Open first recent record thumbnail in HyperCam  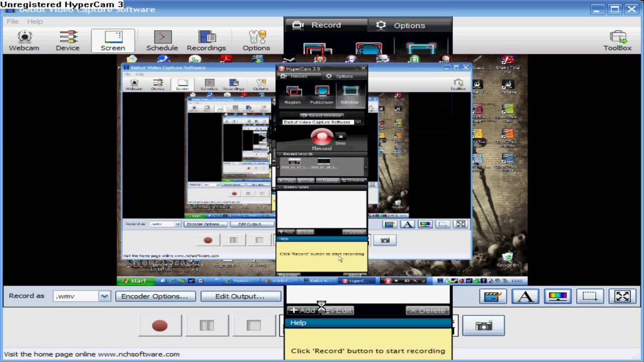pos(294,164)
